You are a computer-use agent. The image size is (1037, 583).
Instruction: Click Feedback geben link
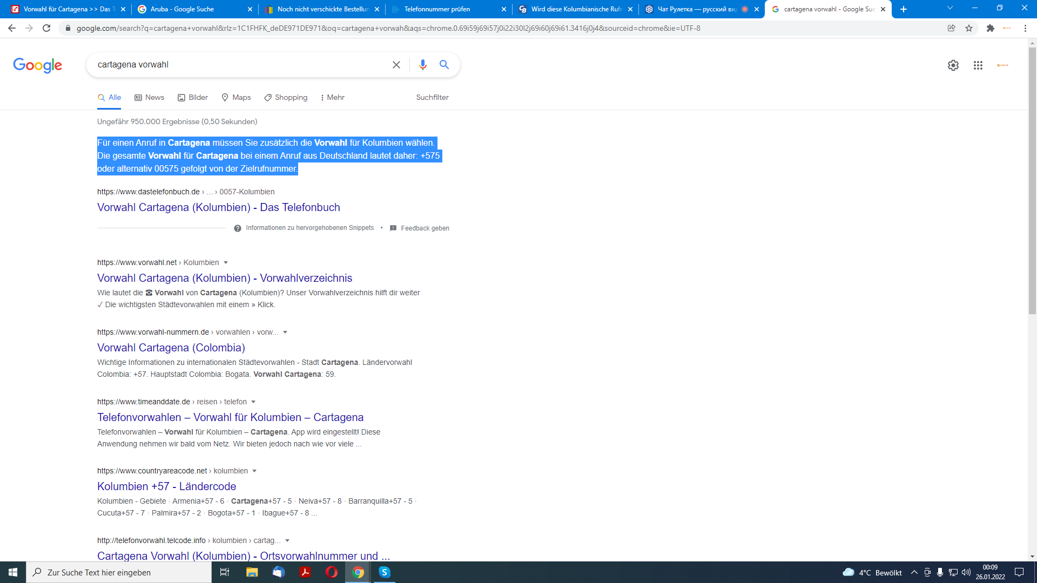425,228
